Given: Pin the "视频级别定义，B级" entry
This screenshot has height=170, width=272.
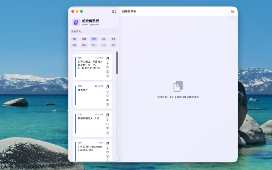Looking at the screenshot, I should click(x=108, y=119).
